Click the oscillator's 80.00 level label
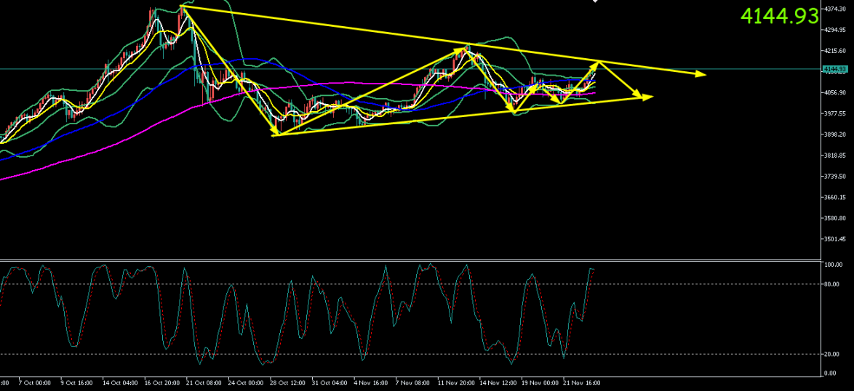This screenshot has height=391, width=854. [x=831, y=284]
